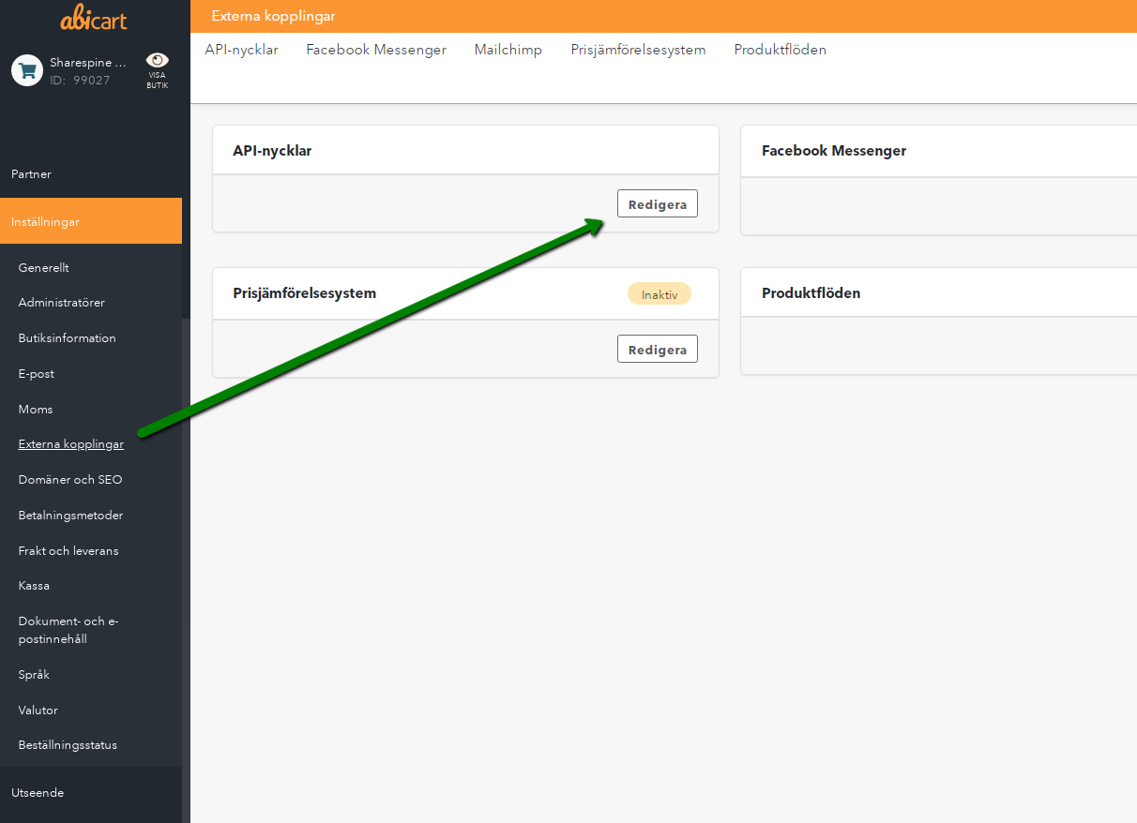This screenshot has height=823, width=1137.
Task: Click the API-nycklar card heading
Action: pyautogui.click(x=272, y=151)
